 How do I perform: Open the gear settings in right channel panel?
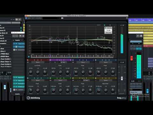click(x=141, y=36)
